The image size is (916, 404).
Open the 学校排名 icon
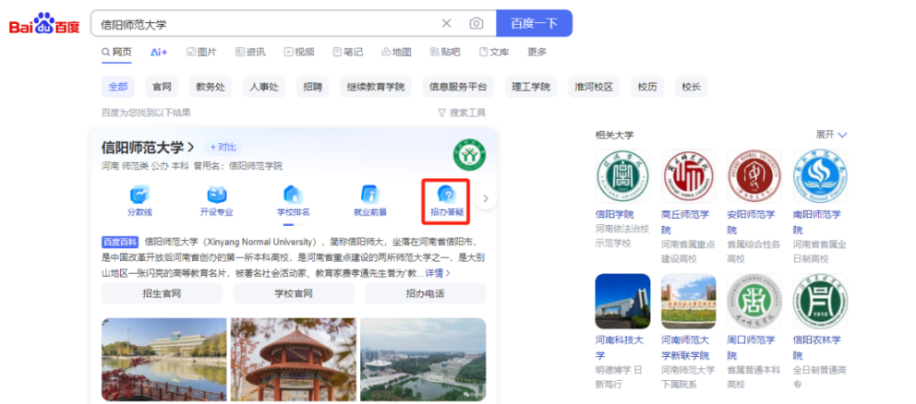294,201
